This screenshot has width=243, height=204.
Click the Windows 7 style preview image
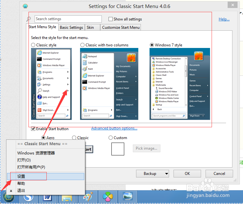click(x=180, y=84)
